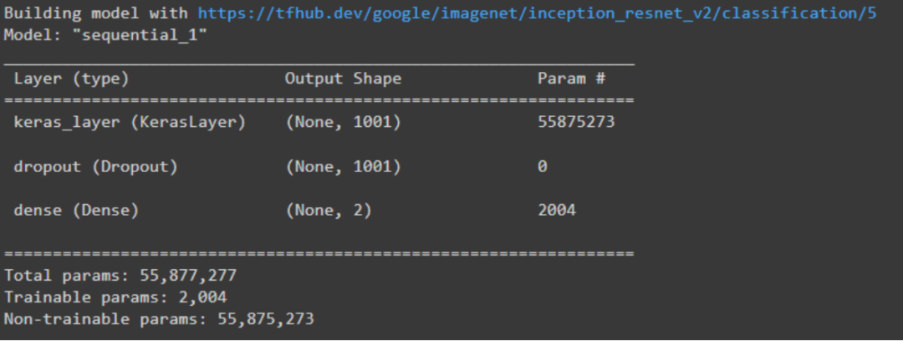The image size is (903, 341).
Task: Click the Model "sequential_1" line
Action: 105,36
